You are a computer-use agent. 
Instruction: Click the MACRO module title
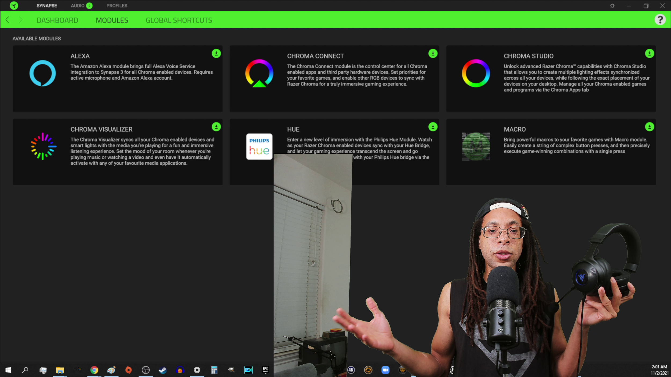[x=515, y=130]
